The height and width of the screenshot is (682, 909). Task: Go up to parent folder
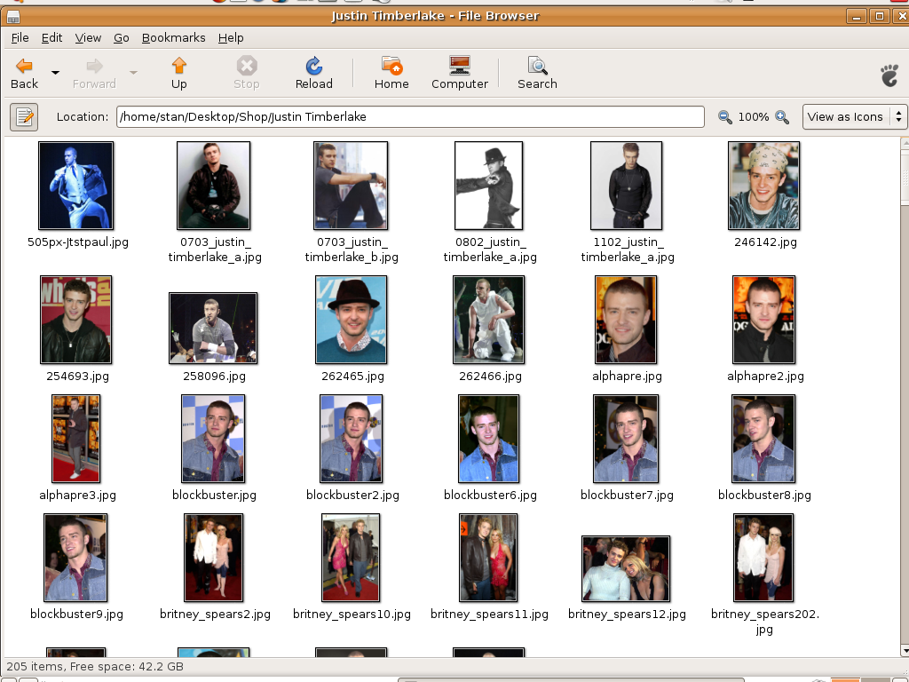click(x=179, y=73)
